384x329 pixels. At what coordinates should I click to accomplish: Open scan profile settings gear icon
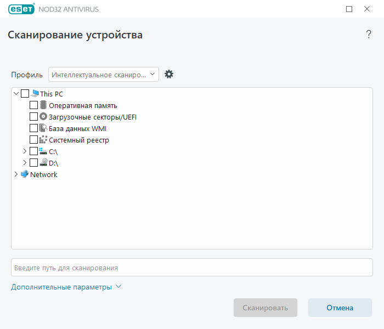click(169, 74)
